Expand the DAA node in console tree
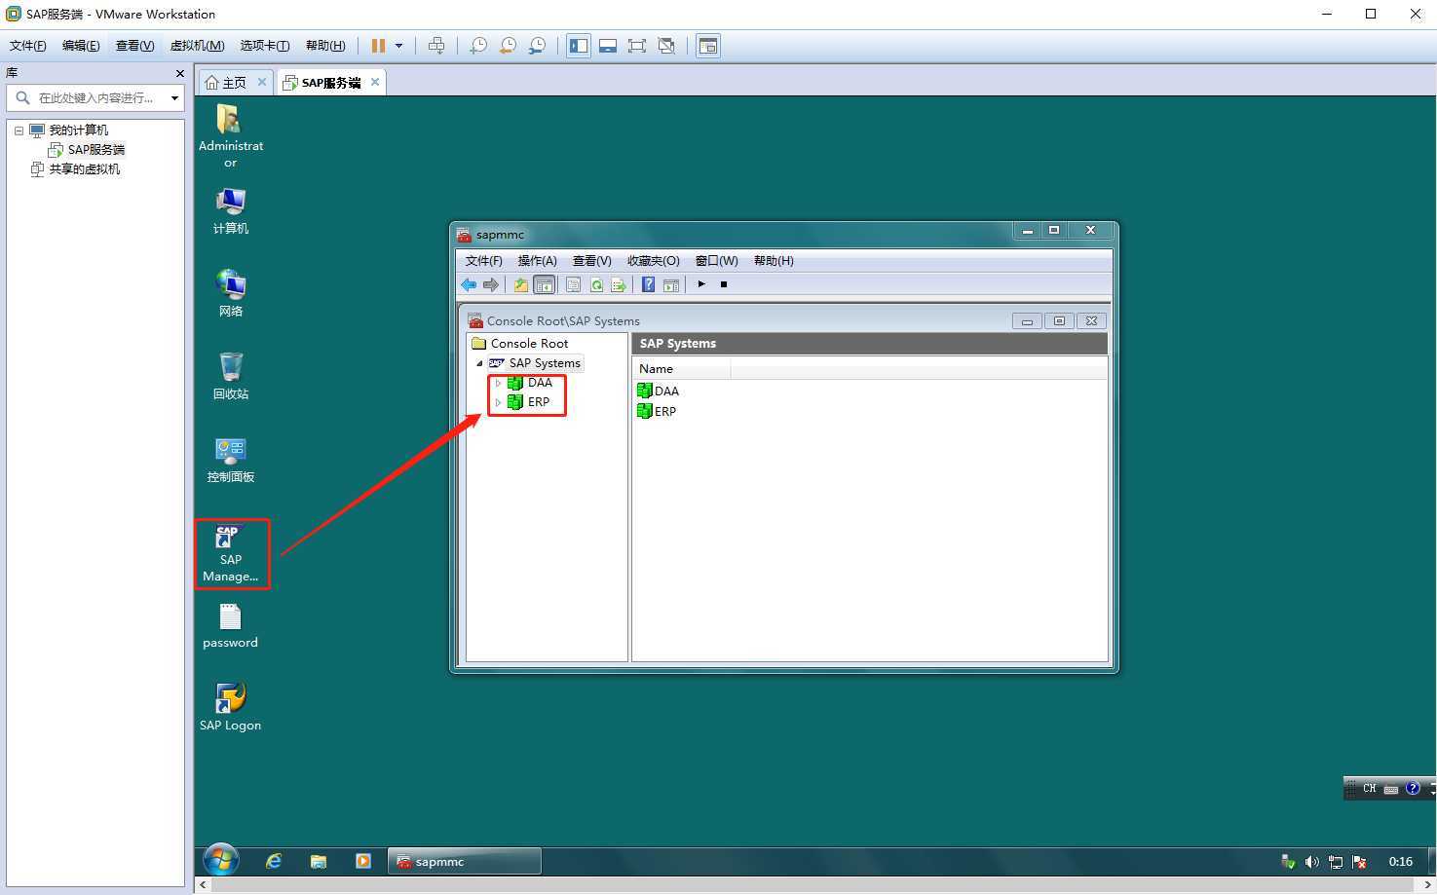This screenshot has width=1437, height=895. click(498, 383)
